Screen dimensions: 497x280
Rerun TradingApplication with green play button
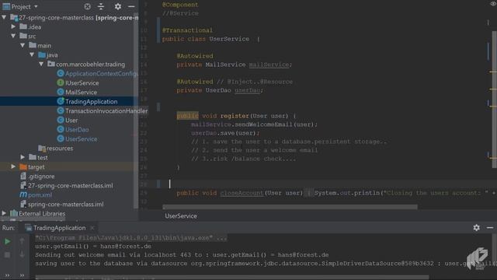tap(7, 242)
